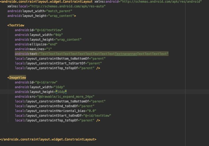This screenshot has width=209, height=146.
Task: Click ImageView's layout_constraintTop_toTopOf line
Action: click(x=57, y=120)
